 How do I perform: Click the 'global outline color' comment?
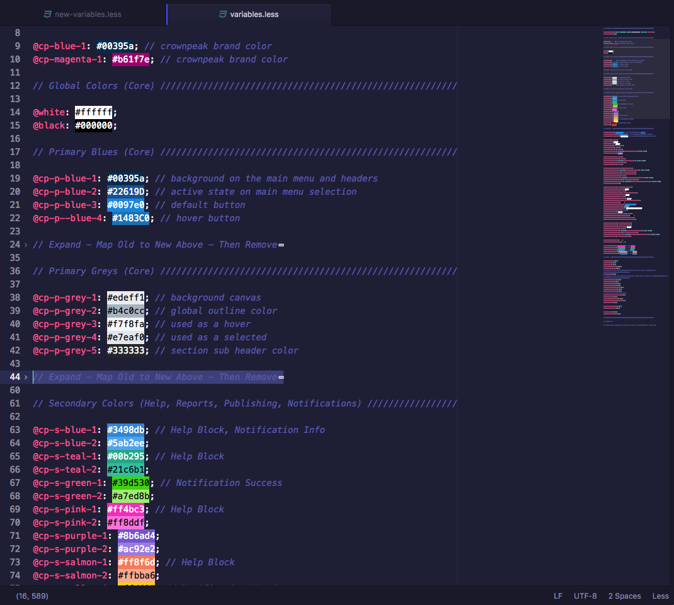point(216,311)
